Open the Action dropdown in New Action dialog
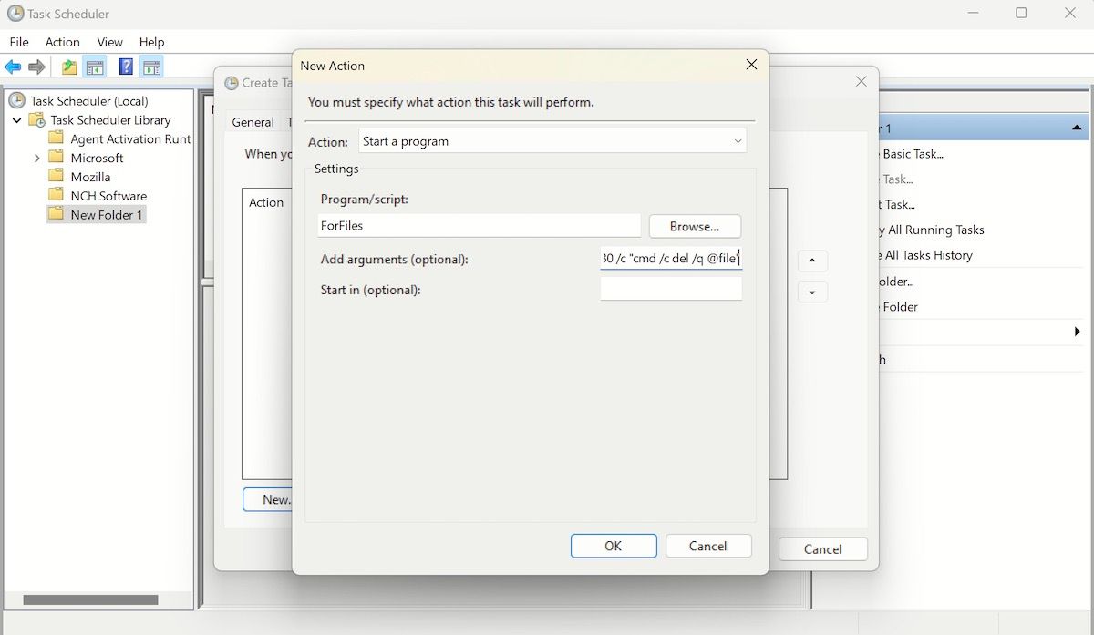The image size is (1094, 635). pos(738,141)
